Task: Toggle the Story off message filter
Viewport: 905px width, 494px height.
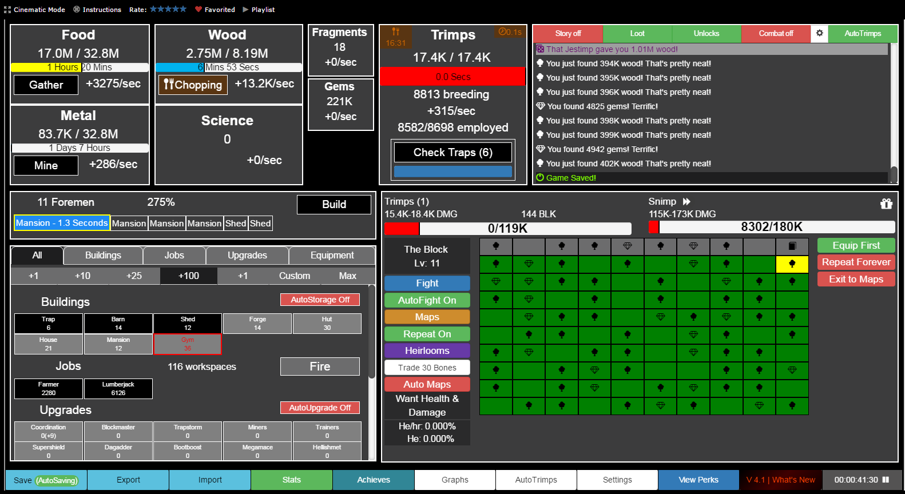Action: coord(568,33)
